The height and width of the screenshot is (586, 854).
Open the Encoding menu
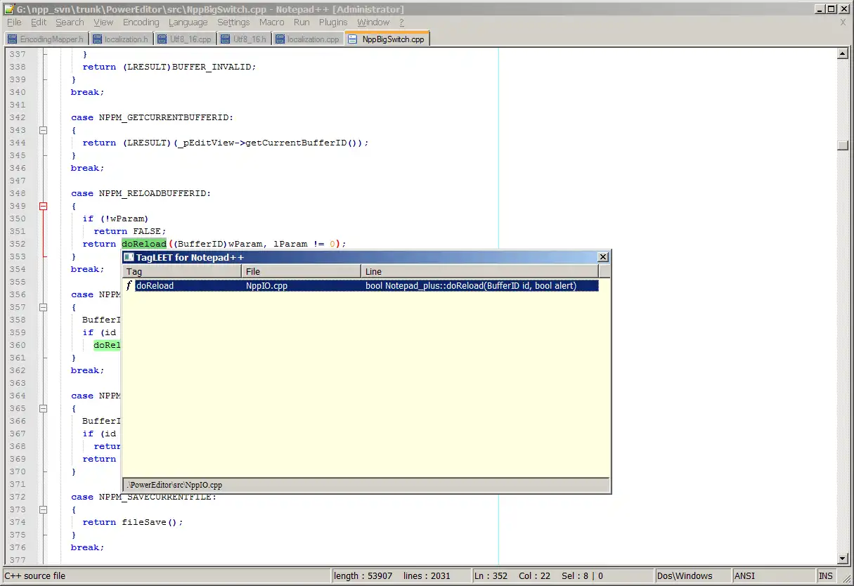tap(141, 22)
